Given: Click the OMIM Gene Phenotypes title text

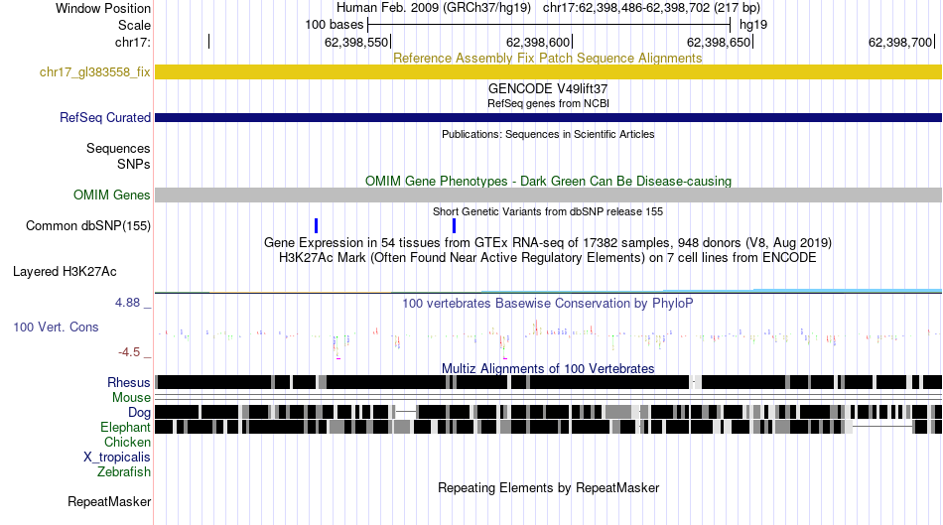Looking at the screenshot, I should [x=548, y=182].
